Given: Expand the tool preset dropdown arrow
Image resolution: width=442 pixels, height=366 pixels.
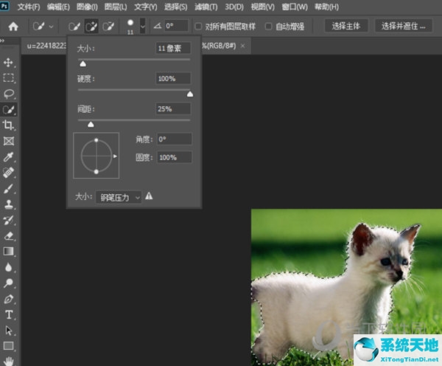Looking at the screenshot, I should pos(52,26).
